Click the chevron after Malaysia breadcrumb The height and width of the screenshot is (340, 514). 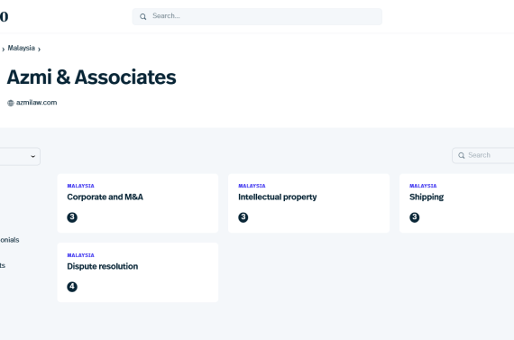click(x=39, y=50)
